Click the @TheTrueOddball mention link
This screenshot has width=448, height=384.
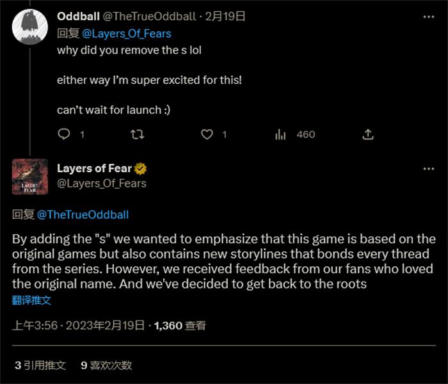point(83,214)
